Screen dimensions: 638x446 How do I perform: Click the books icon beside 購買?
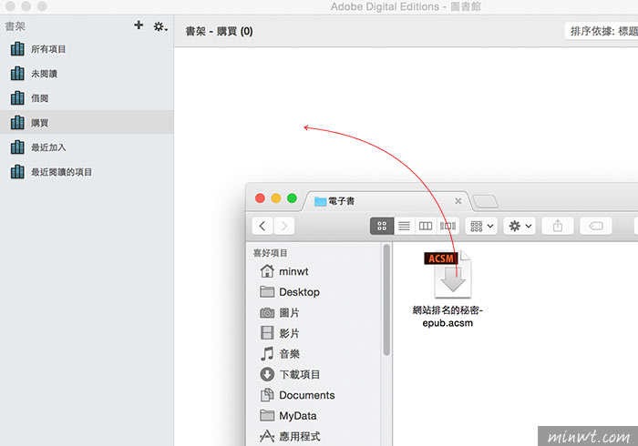(x=17, y=122)
